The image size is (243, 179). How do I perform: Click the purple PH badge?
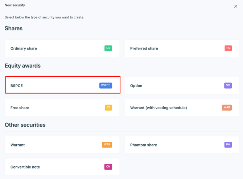click(228, 145)
